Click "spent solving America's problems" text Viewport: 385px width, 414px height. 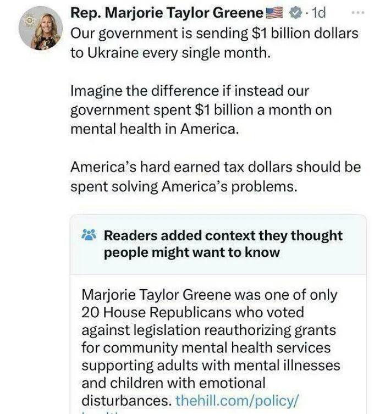(x=184, y=186)
